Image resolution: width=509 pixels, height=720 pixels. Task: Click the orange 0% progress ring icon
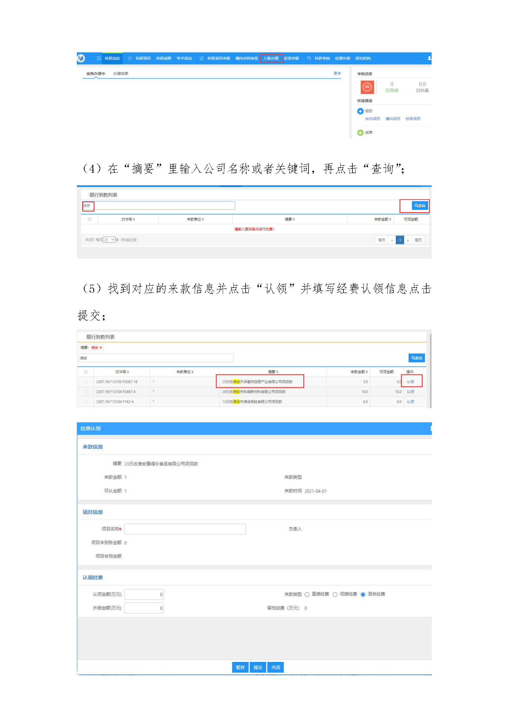click(x=367, y=87)
